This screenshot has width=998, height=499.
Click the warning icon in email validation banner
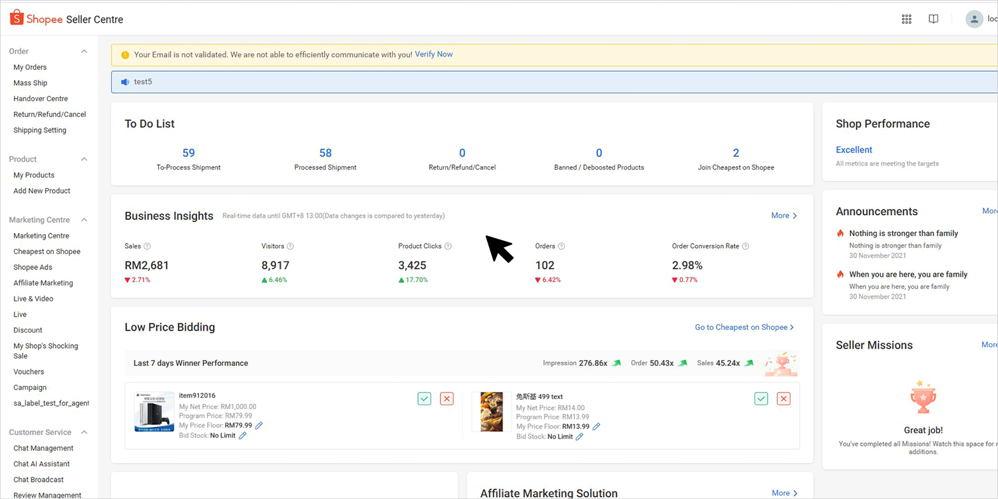(x=124, y=54)
